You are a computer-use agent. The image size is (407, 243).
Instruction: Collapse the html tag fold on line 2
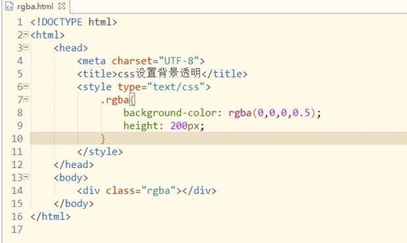point(26,34)
